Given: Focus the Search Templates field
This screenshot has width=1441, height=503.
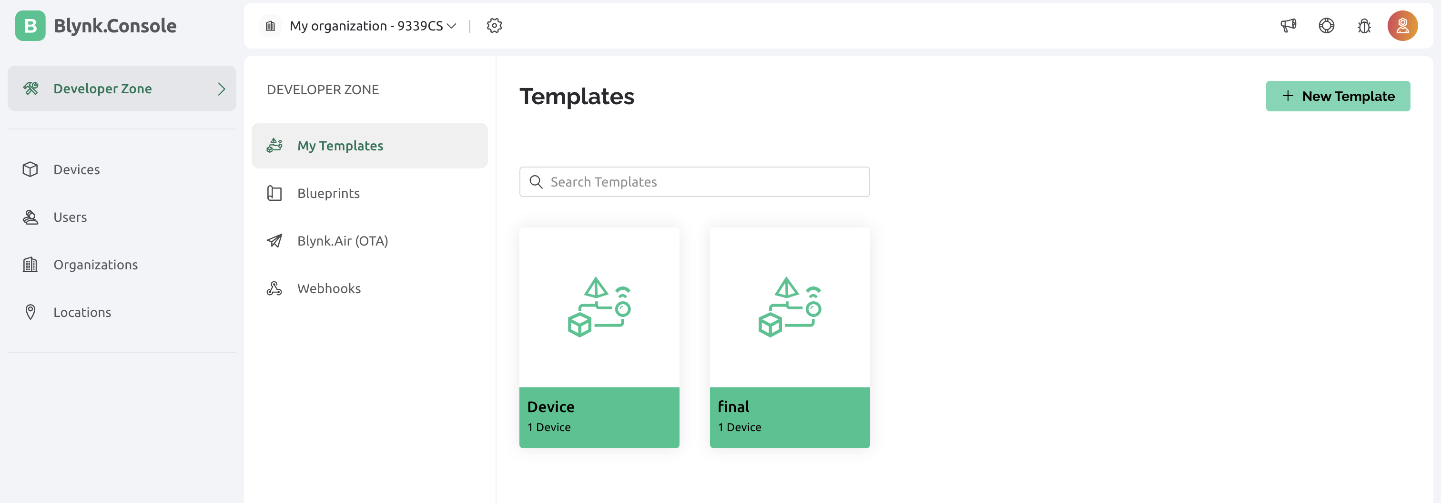Looking at the screenshot, I should 694,182.
